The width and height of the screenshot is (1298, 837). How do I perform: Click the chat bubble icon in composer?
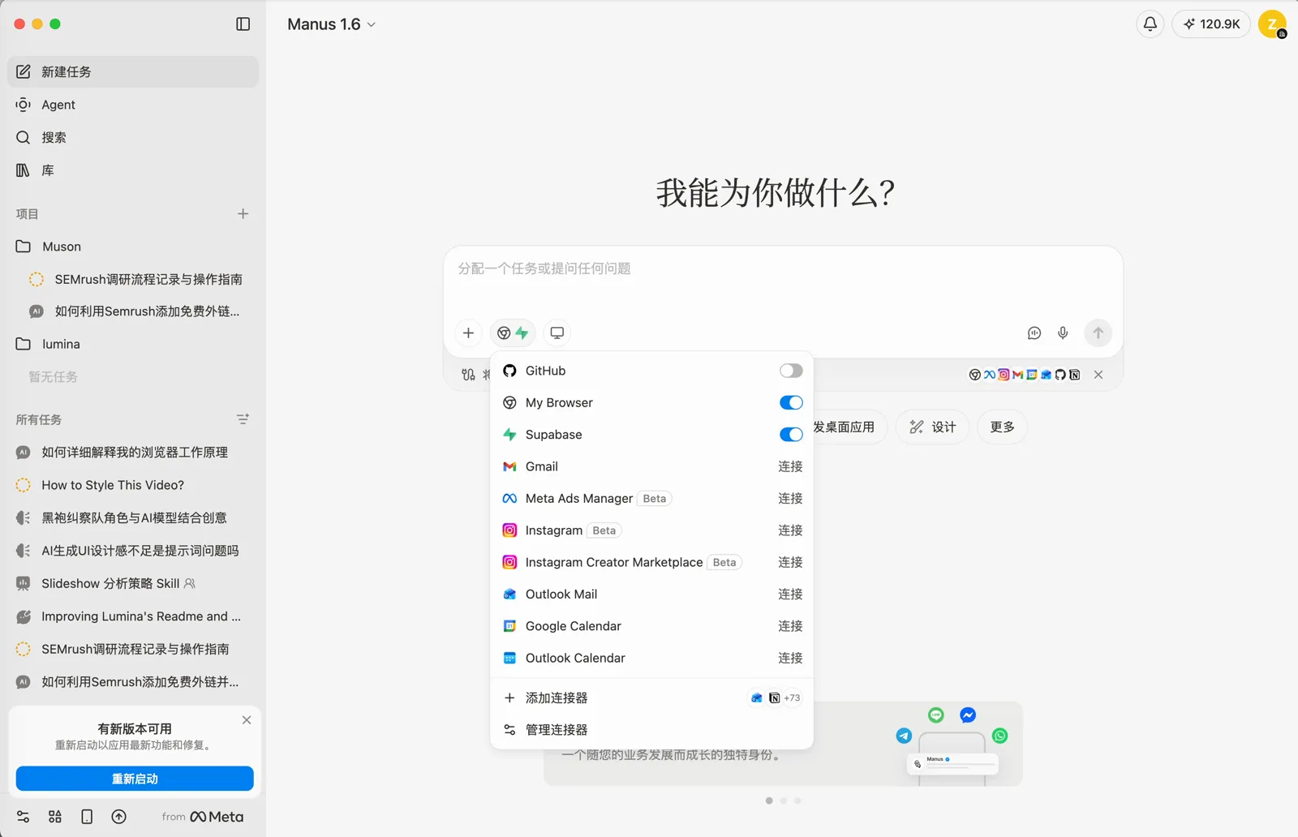1034,333
